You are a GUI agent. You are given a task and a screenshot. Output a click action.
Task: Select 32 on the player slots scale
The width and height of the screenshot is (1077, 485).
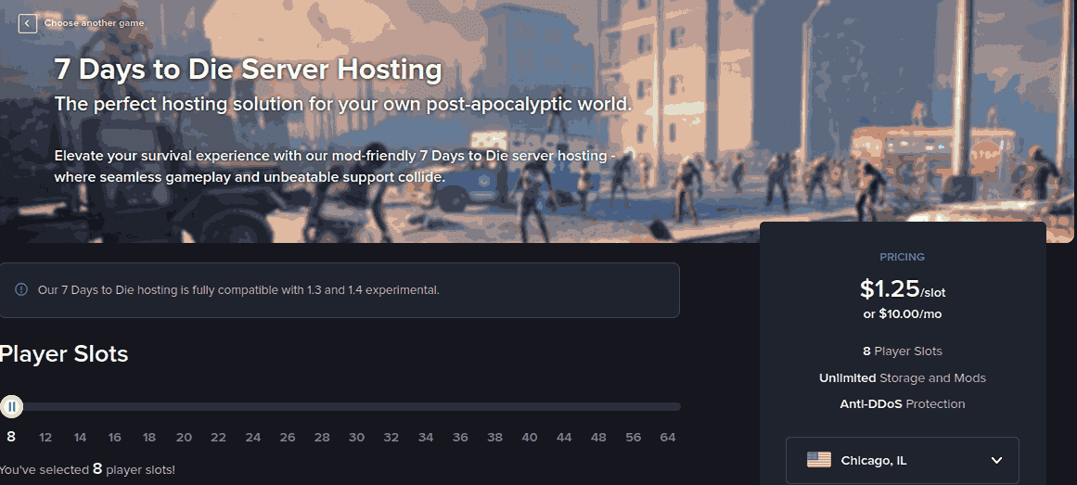[x=391, y=437]
